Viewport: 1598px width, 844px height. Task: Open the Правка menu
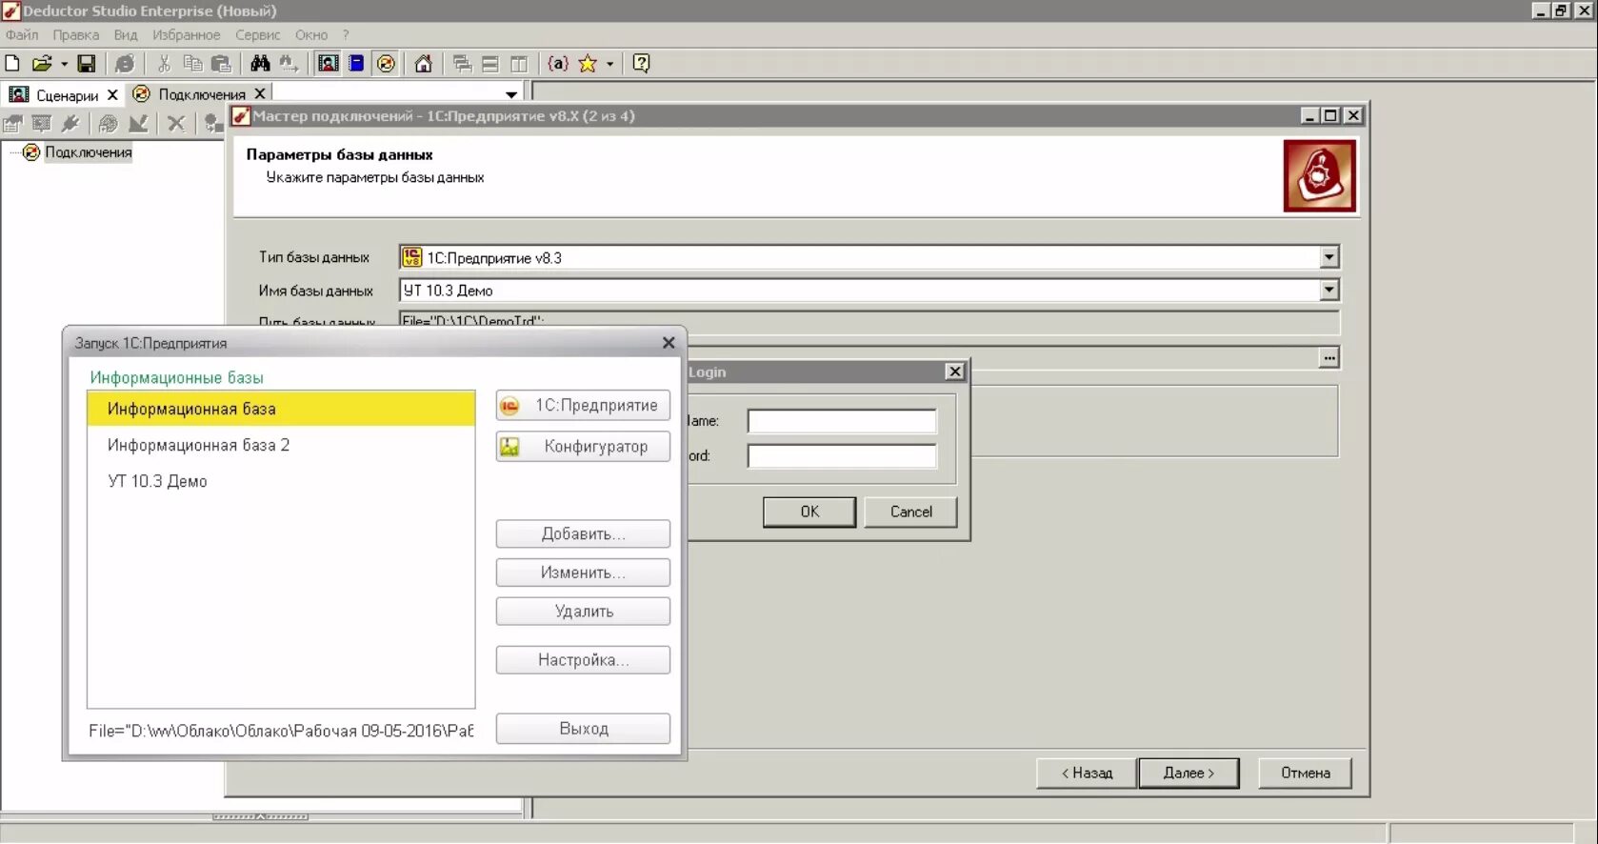click(76, 35)
